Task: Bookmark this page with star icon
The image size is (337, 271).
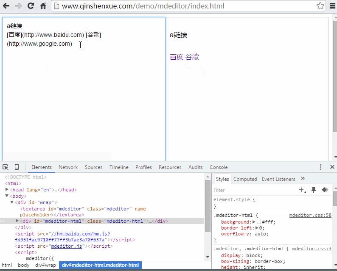Action: (x=320, y=6)
